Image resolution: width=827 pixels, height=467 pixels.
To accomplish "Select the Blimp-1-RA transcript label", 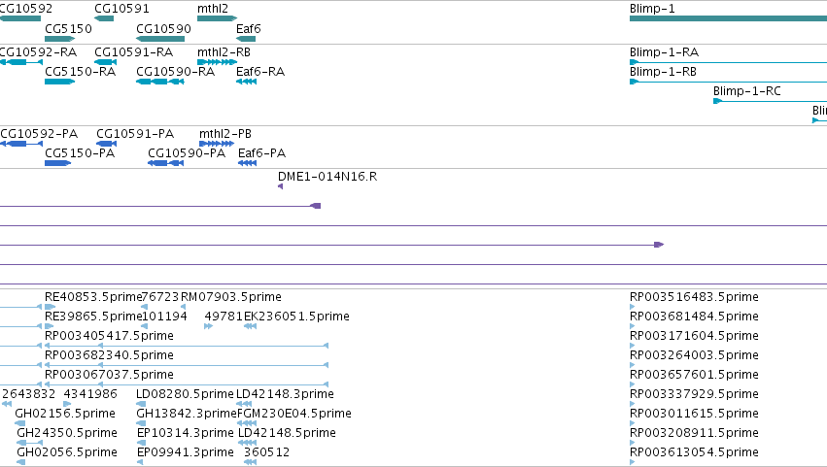I will click(x=664, y=52).
